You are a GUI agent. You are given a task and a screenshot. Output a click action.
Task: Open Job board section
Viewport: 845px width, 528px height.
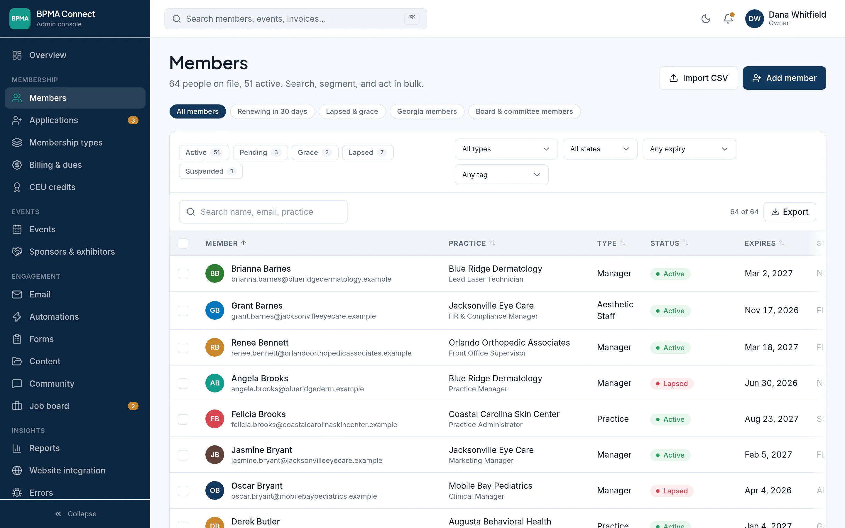point(75,406)
